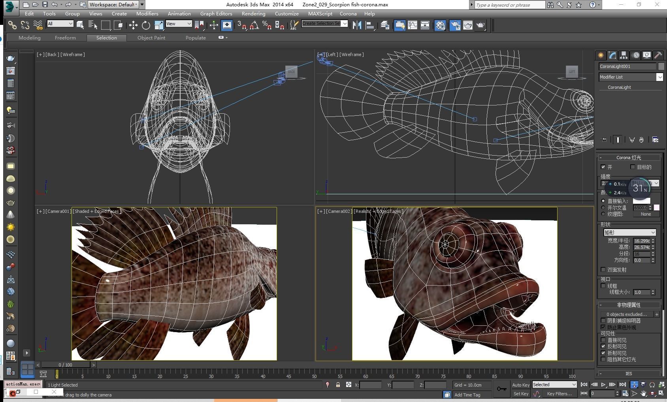
Task: Open the Rendering menu
Action: (x=253, y=13)
